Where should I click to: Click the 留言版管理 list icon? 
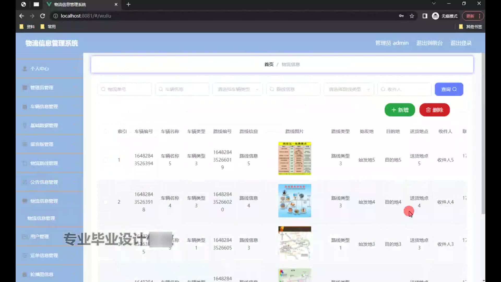pyautogui.click(x=25, y=144)
